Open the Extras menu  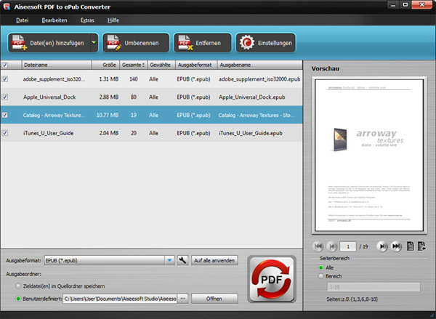86,20
